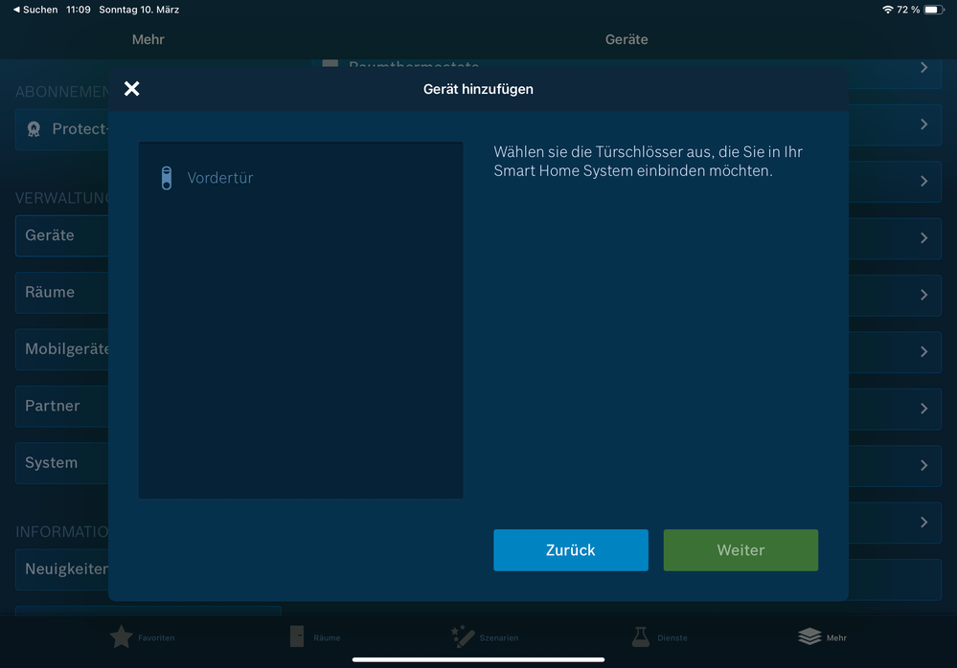
Task: Choose Vordertür from the lock list
Action: click(220, 178)
